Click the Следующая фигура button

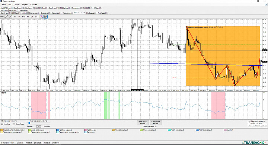click(156, 122)
